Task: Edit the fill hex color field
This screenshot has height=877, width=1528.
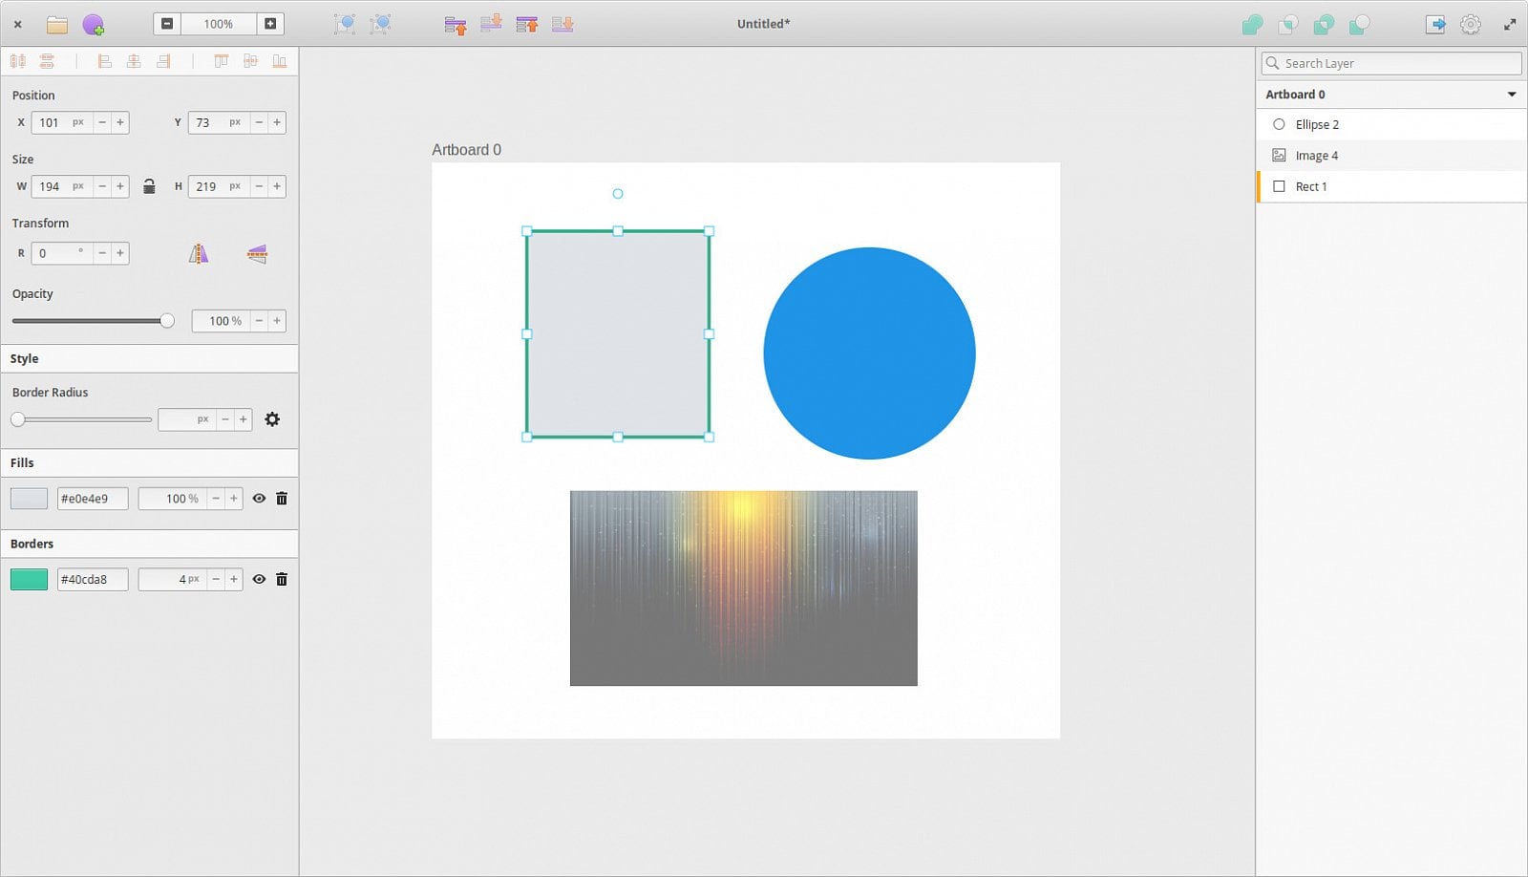Action: pyautogui.click(x=93, y=499)
